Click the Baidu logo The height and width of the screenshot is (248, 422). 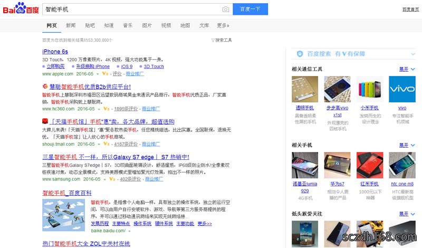(21, 8)
